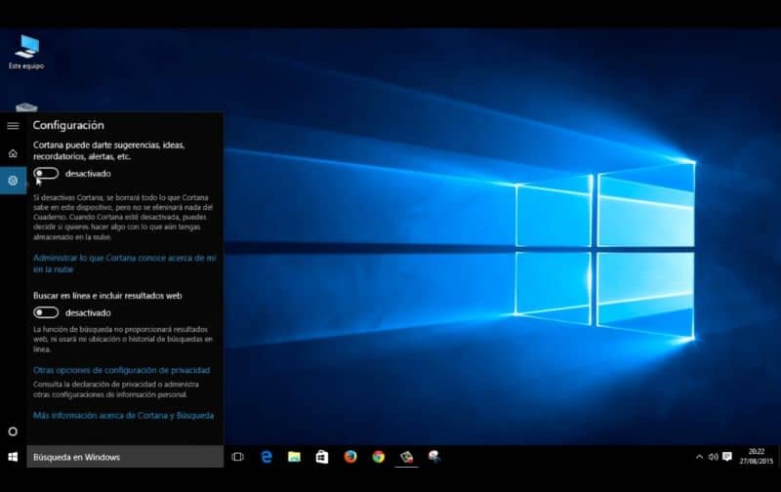Open the Action Center notifications icon
Viewport: 781px width, 492px height.
[x=727, y=457]
